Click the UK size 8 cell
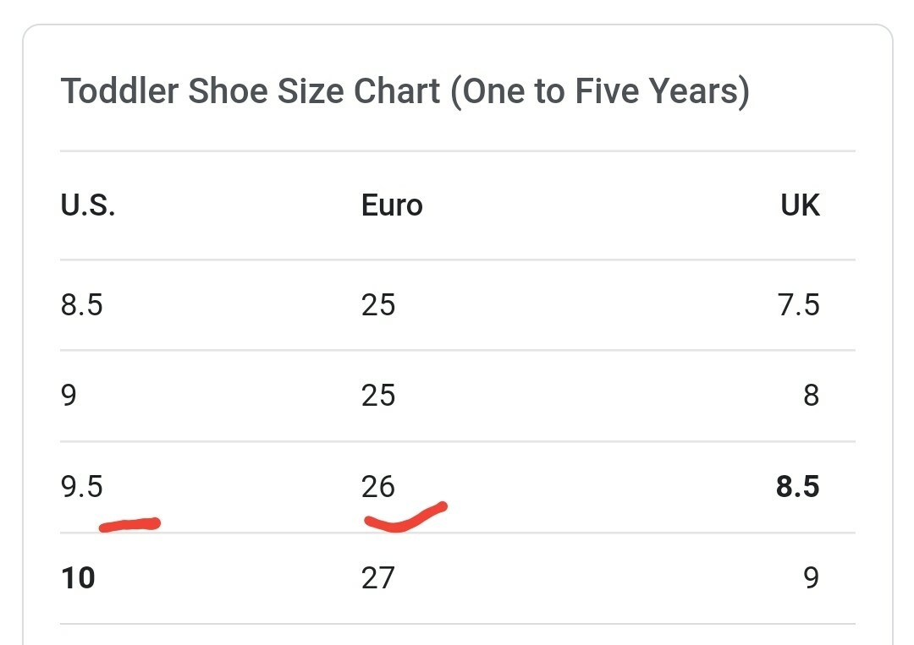 812,396
